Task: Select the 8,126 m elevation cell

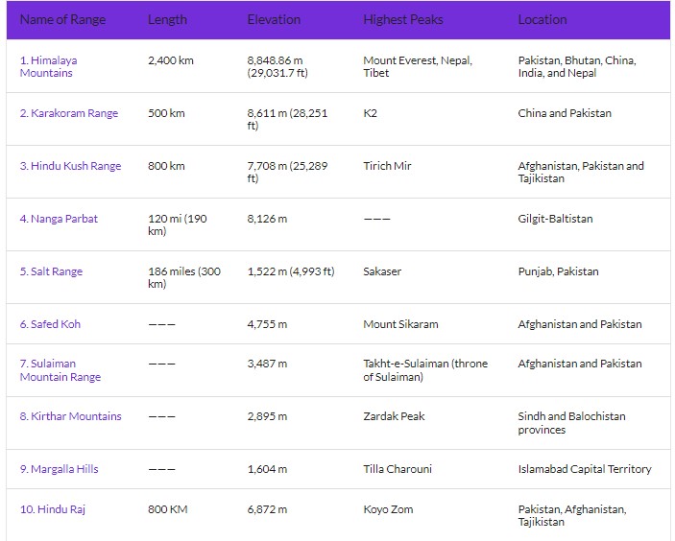Action: tap(267, 219)
